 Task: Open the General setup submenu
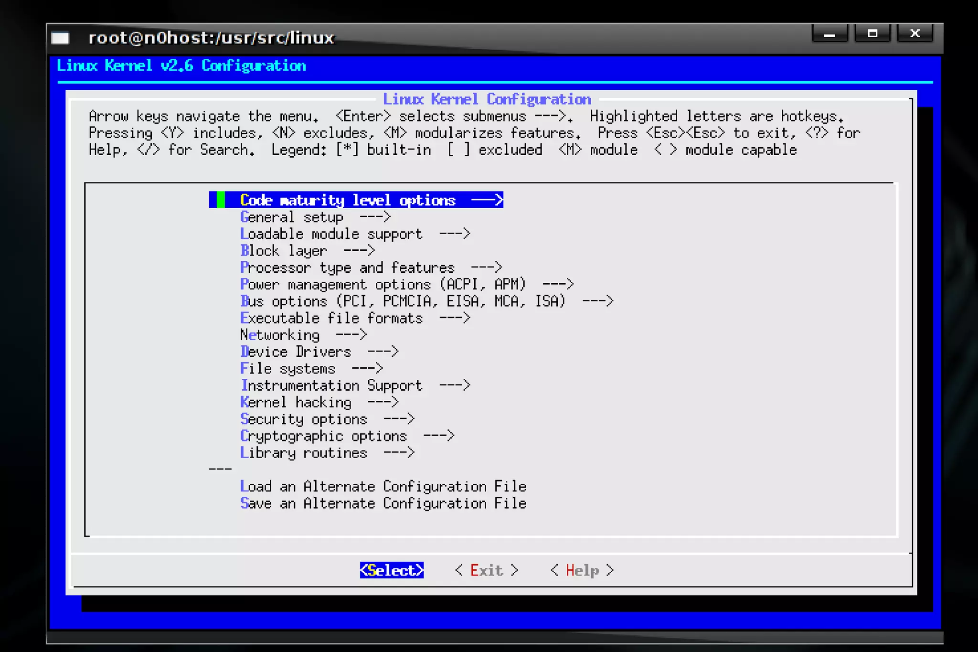pyautogui.click(x=291, y=217)
